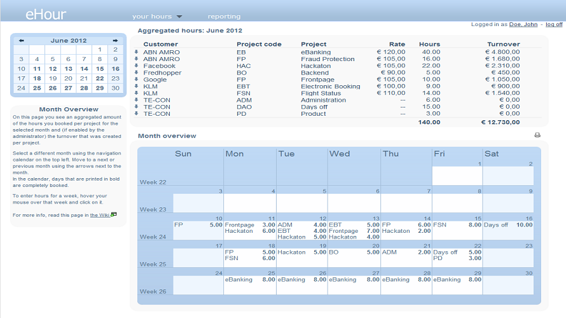Screen dimensions: 566x318
Task: Click the Days off 10.00 entry on the 16th
Action: pyautogui.click(x=508, y=225)
